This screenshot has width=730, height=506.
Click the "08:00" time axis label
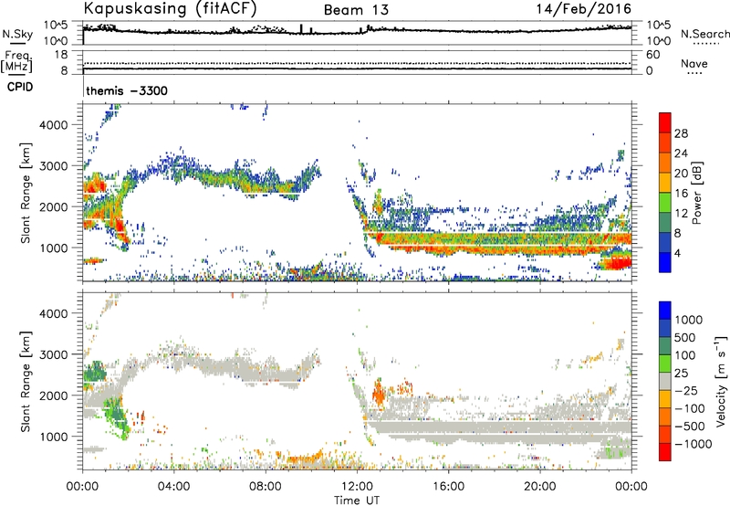coord(266,487)
